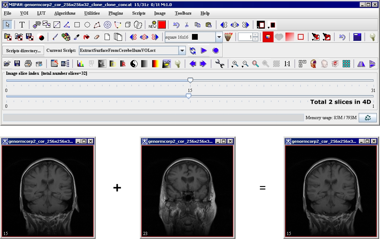380x239 pixels.
Task: Click the memory garbage collection recycle button
Action: [x=367, y=118]
